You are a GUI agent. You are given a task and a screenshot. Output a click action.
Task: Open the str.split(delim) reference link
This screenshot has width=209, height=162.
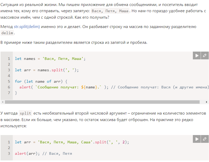(27, 27)
